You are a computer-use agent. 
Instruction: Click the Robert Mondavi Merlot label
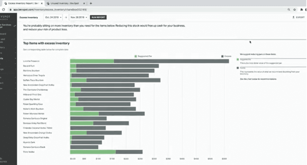34,113
